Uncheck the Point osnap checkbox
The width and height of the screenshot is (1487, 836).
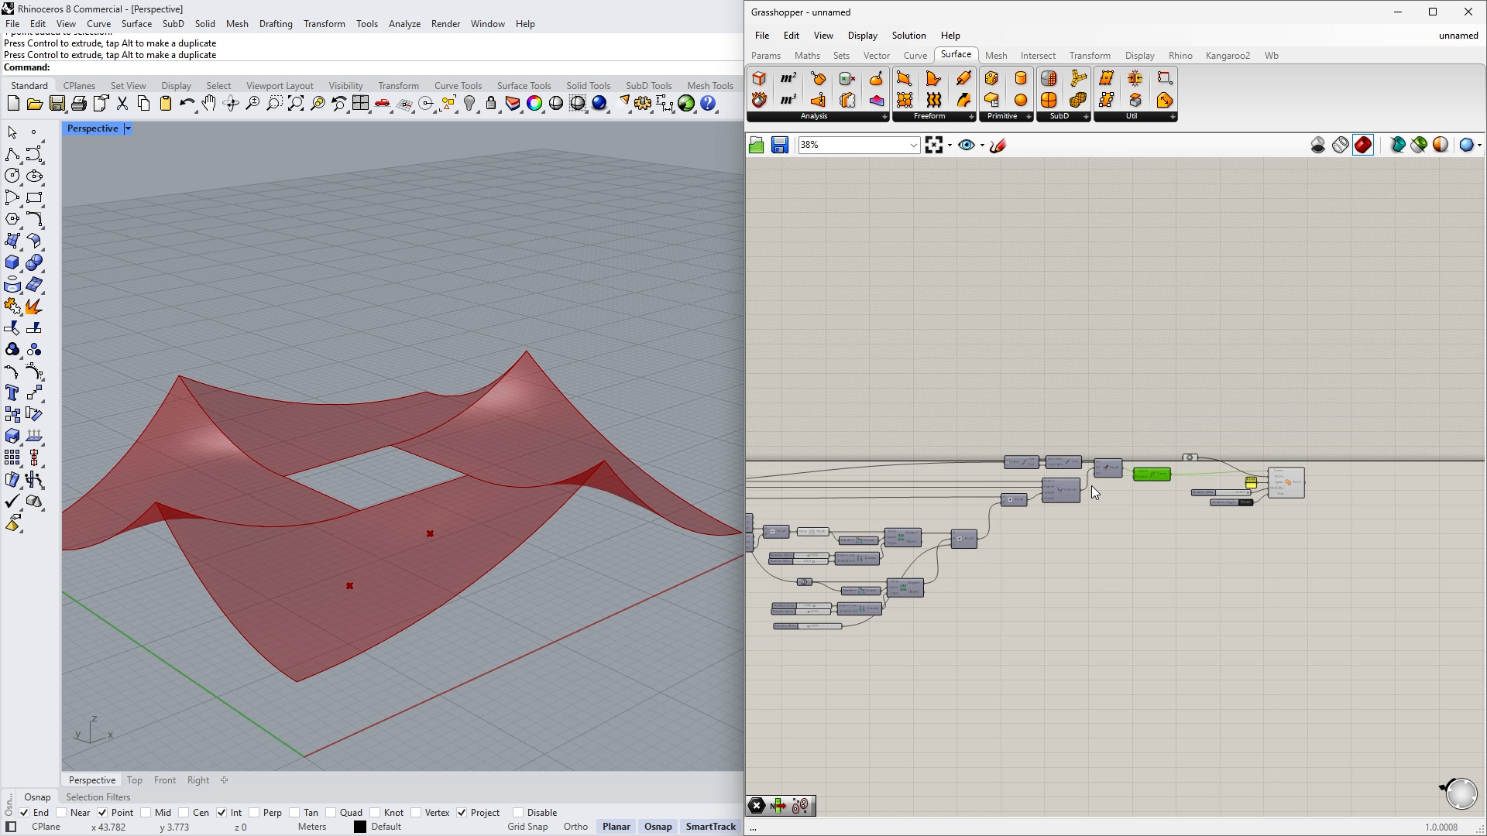[102, 813]
